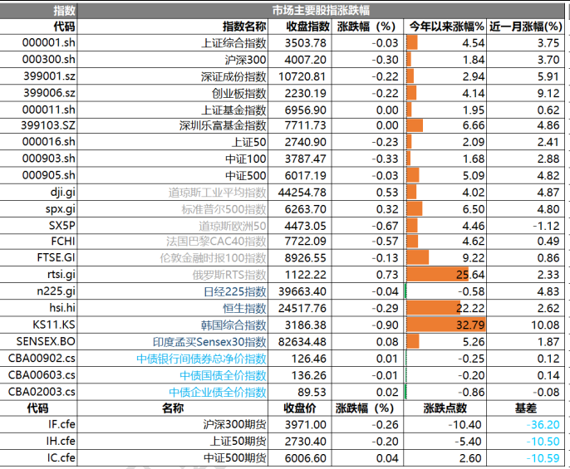Select the 市场主要股指涨跌幅 title cell
Image resolution: width=570 pixels, height=469 pixels.
pos(321,11)
